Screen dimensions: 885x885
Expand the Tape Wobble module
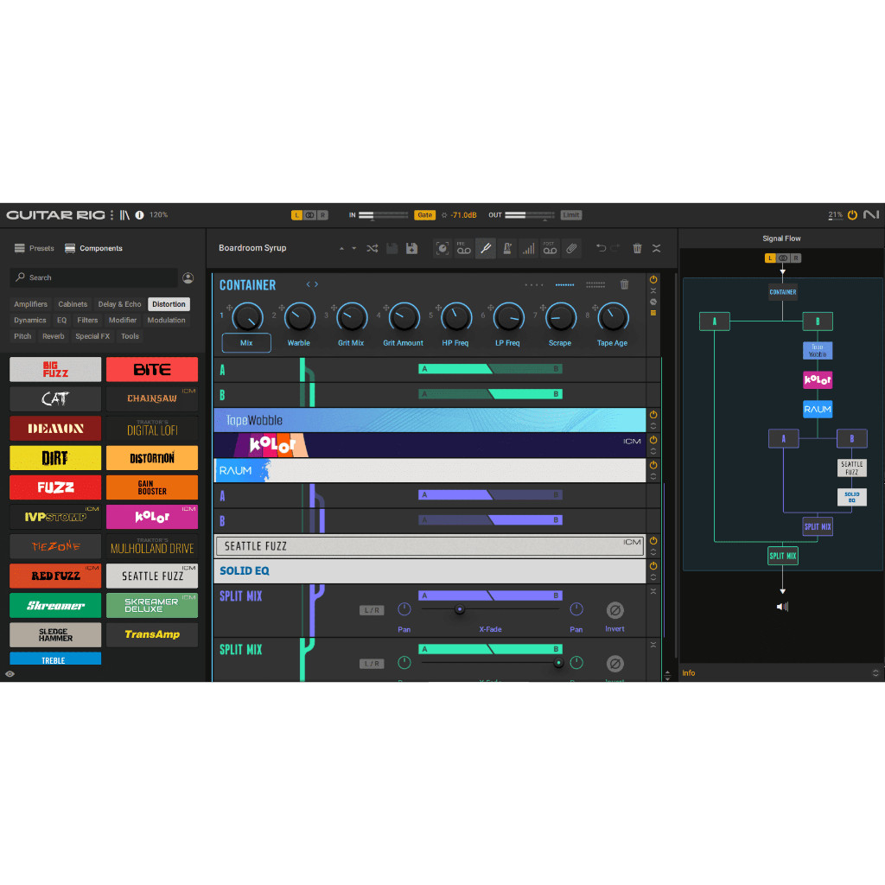[x=653, y=426]
